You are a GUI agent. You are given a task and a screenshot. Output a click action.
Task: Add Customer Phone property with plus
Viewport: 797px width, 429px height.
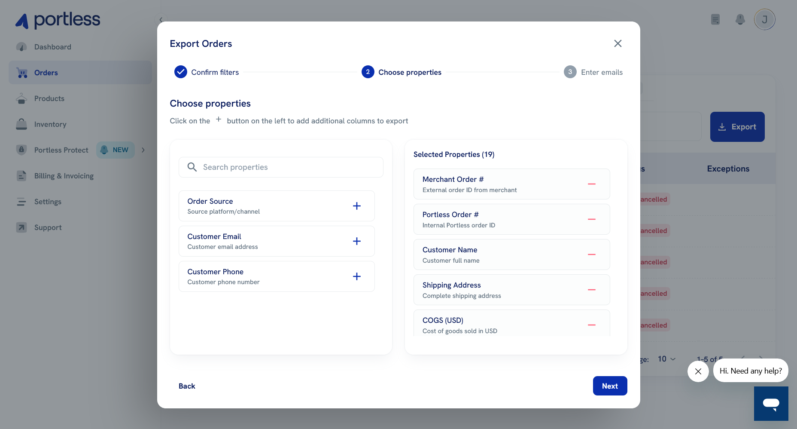(x=356, y=276)
